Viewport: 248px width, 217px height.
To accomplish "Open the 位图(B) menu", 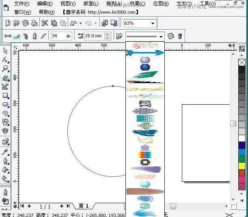I will pyautogui.click(x=161, y=4).
